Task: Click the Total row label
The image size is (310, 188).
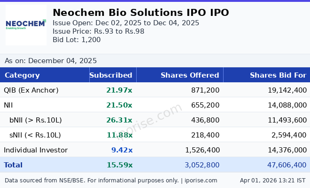Action: coord(13,165)
